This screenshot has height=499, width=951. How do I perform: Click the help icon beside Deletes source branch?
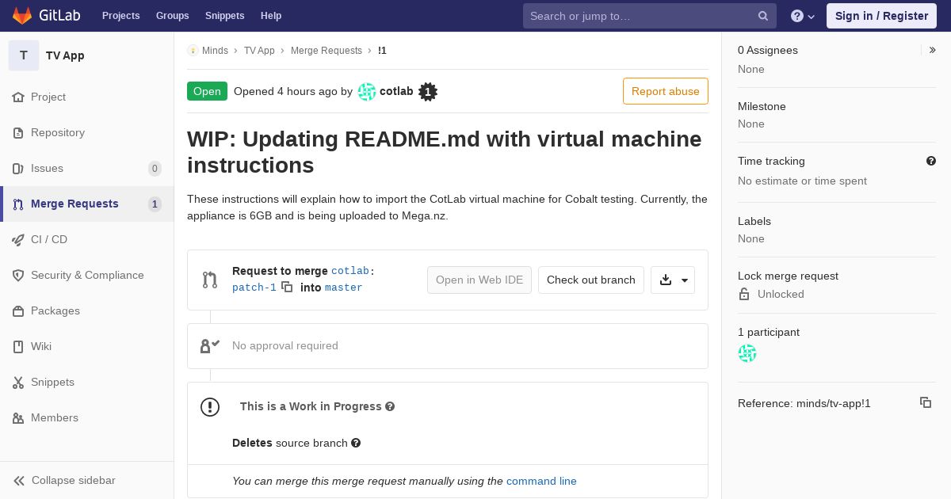click(356, 443)
